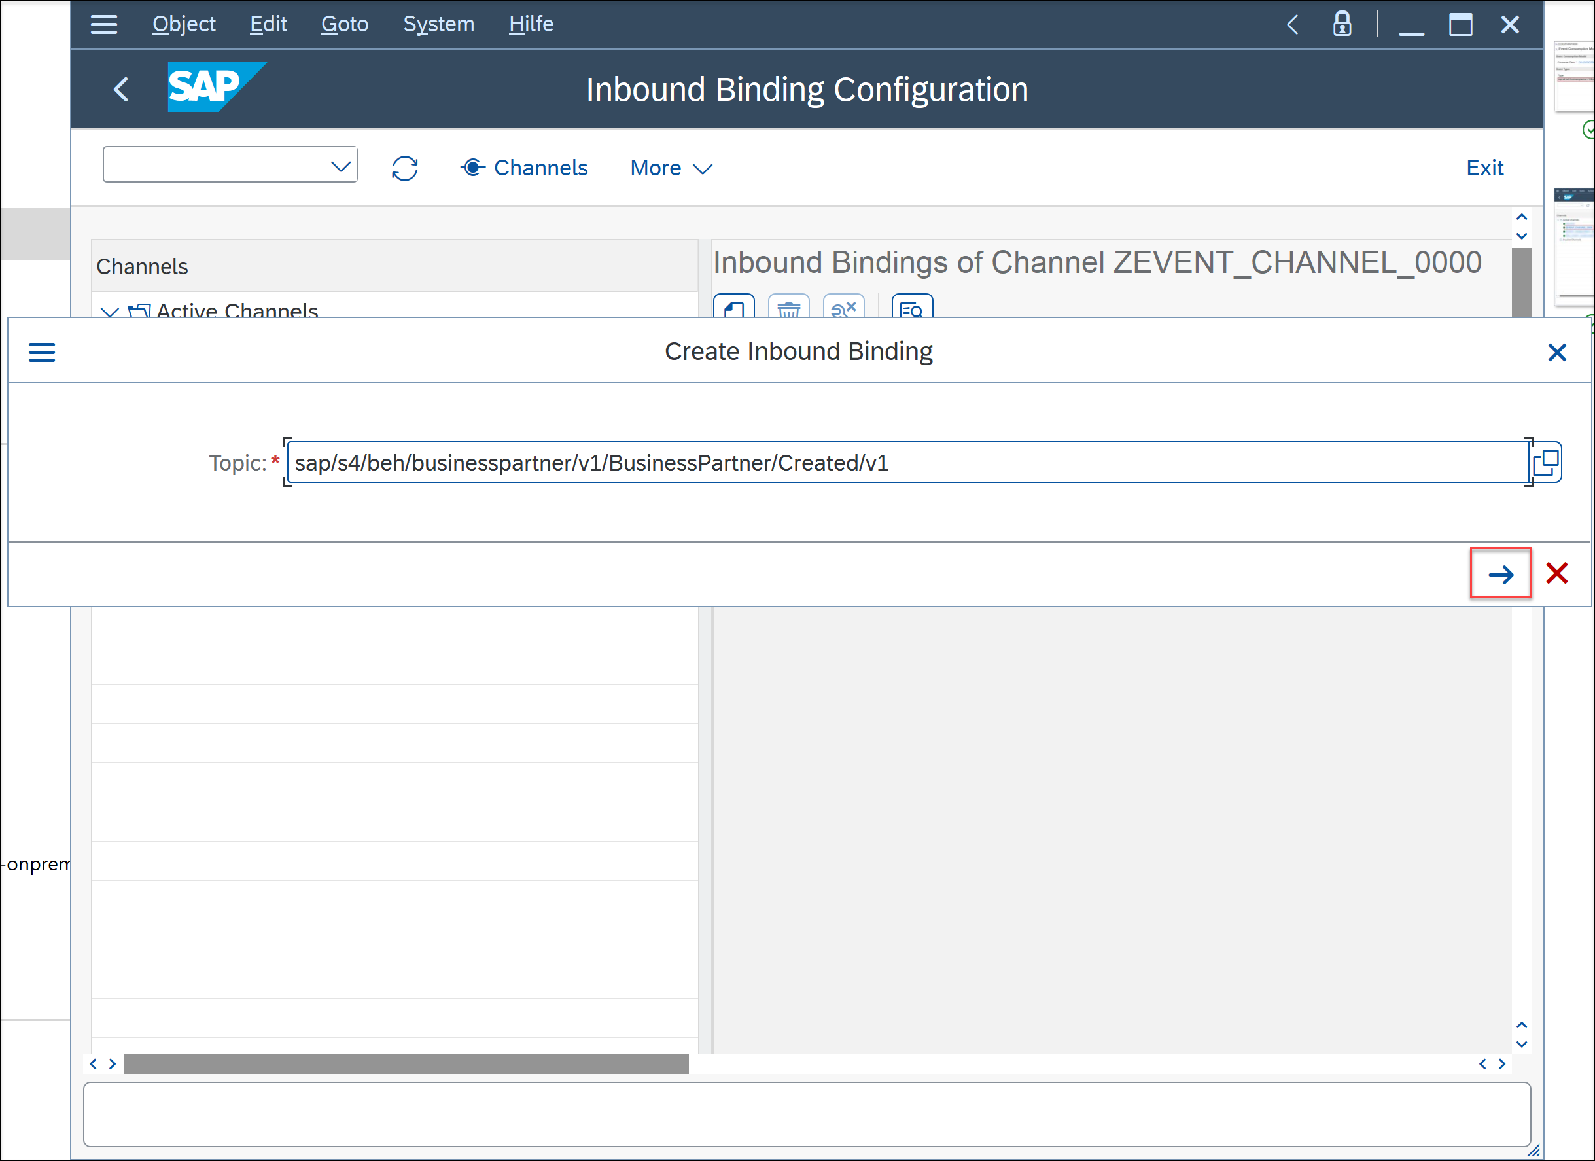This screenshot has height=1161, width=1595.
Task: Close the Create Inbound Binding dialog
Action: [1557, 352]
